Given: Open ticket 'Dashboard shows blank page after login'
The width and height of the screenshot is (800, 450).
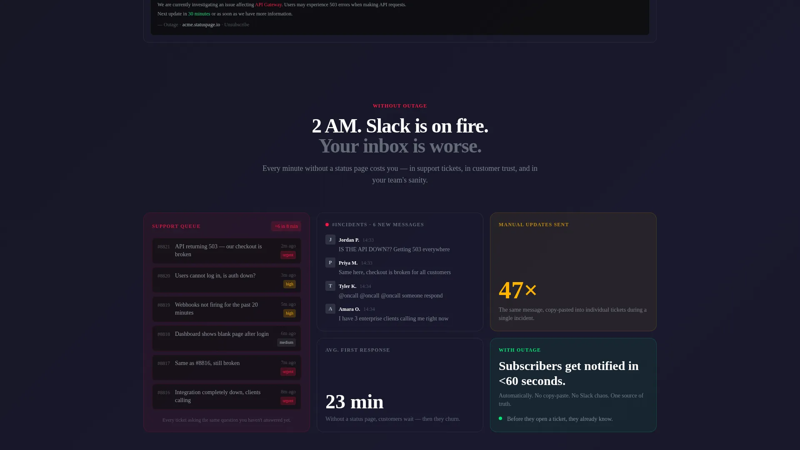Looking at the screenshot, I should [227, 338].
